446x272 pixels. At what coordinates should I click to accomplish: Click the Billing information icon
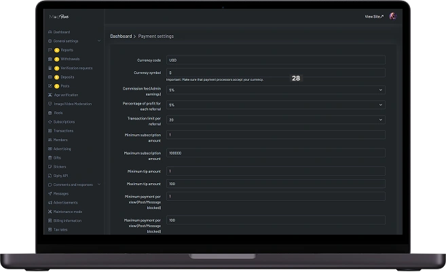(x=50, y=220)
